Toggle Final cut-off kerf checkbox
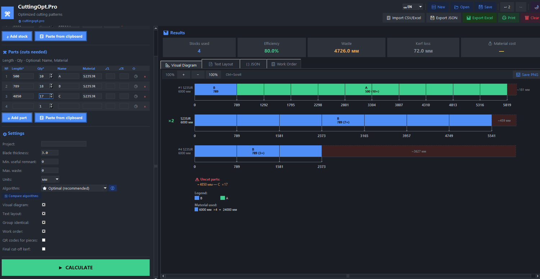The width and height of the screenshot is (540, 279). 44,249
